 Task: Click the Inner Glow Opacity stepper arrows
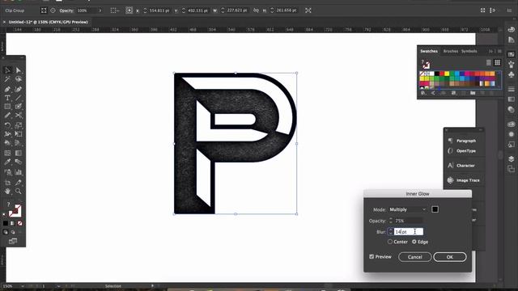pos(391,221)
